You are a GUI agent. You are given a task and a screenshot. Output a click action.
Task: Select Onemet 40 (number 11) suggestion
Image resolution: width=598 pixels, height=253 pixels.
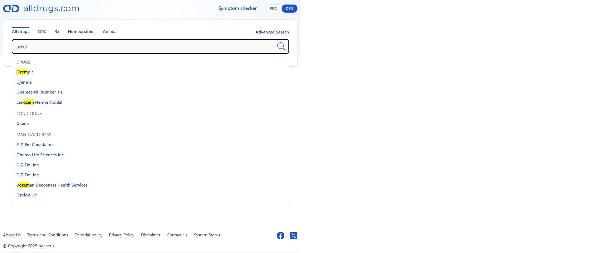[39, 92]
